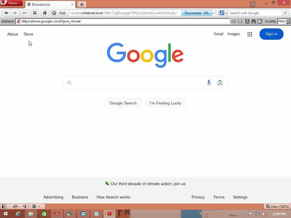Toggle the Opera side panel button
This screenshot has height=218, width=291.
click(x=5, y=206)
